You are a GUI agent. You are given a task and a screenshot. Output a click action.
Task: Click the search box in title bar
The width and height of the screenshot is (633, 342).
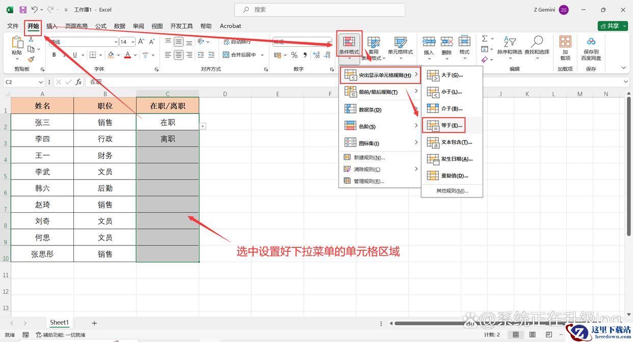click(320, 10)
